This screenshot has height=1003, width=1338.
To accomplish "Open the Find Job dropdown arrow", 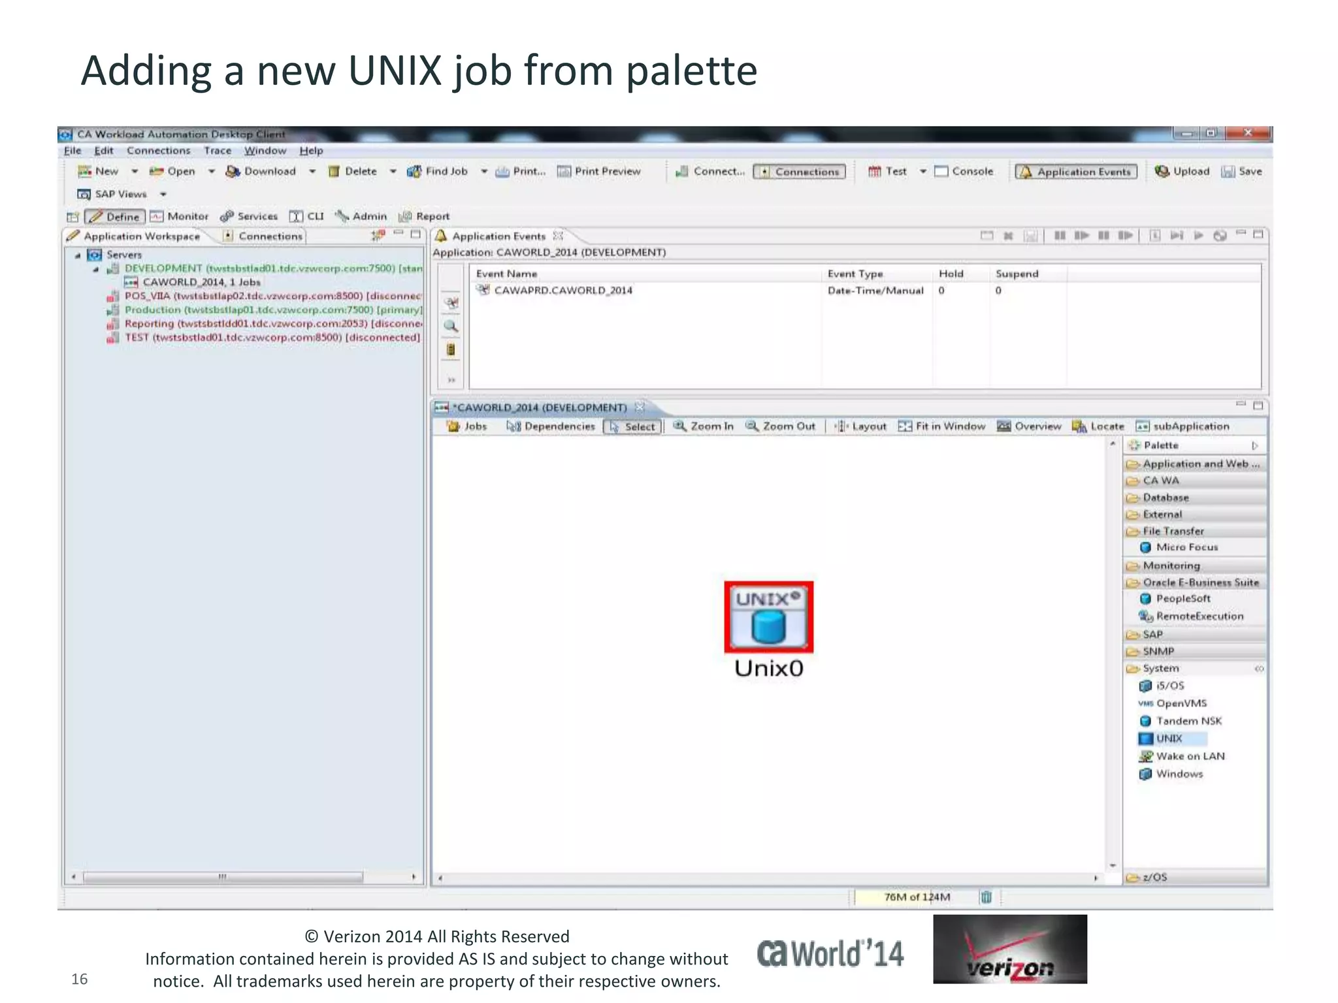I will [x=484, y=171].
